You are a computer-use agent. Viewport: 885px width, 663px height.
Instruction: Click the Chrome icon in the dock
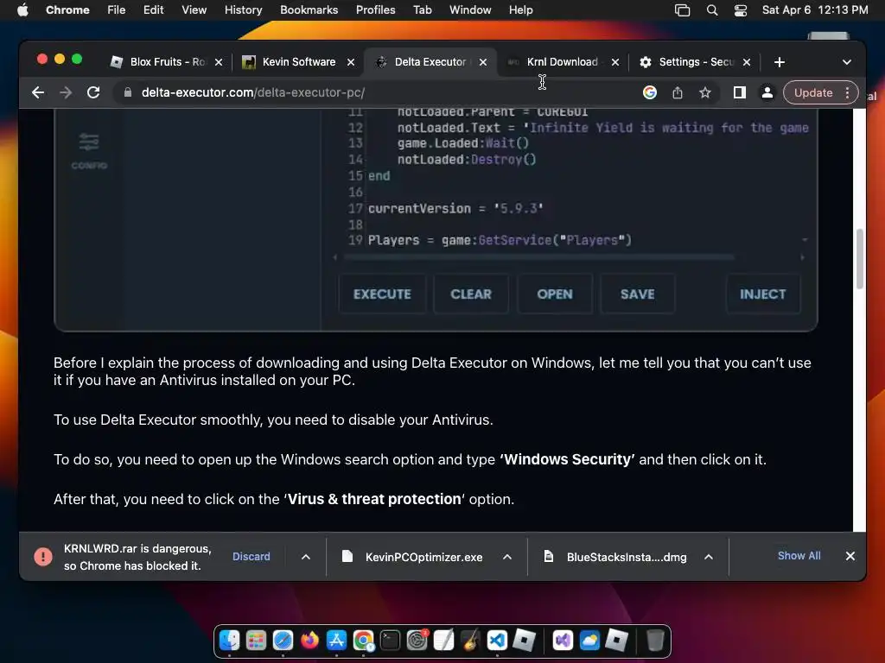(x=364, y=641)
